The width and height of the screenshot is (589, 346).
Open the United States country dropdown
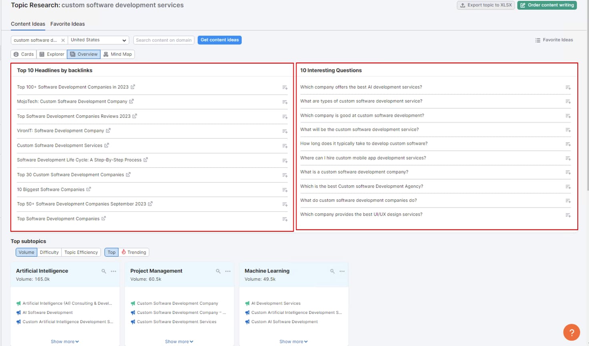click(98, 40)
